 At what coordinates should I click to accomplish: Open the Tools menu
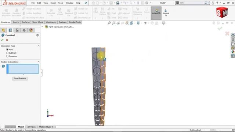point(61,3)
